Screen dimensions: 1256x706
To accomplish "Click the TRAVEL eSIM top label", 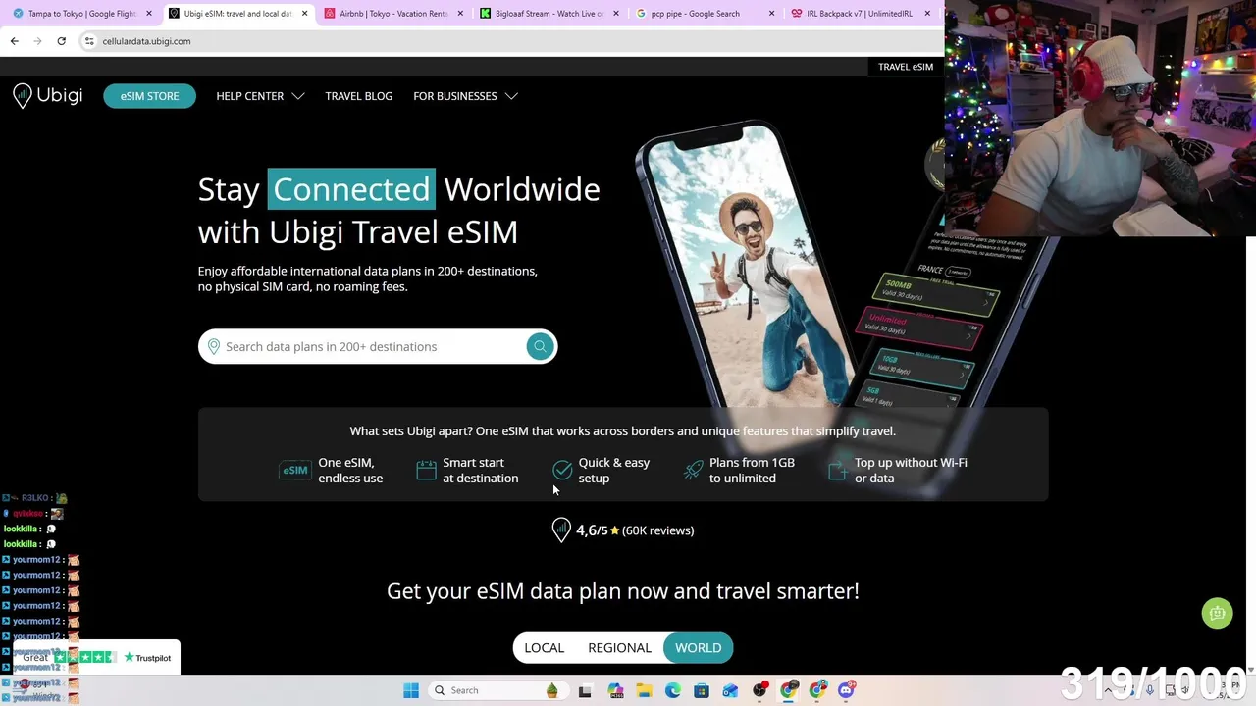I will pos(906,67).
